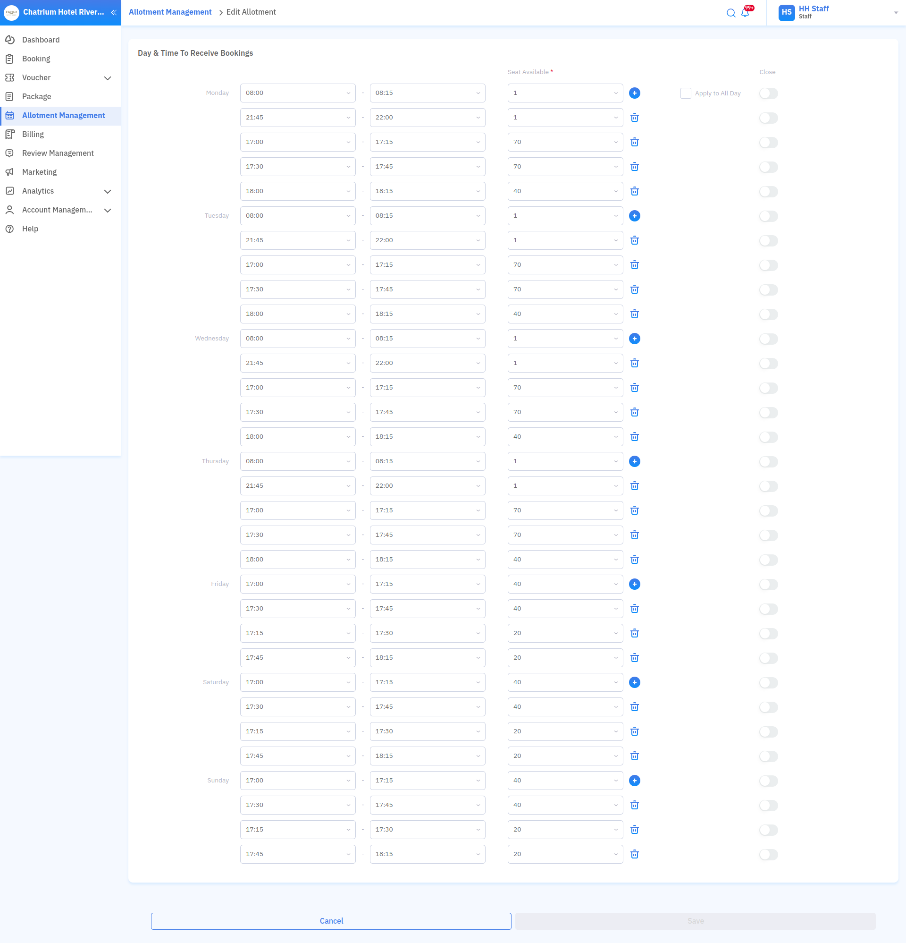Delete Monday's 21:45 - 22:00 time slot
Screen dimensions: 906x943
pyautogui.click(x=634, y=118)
